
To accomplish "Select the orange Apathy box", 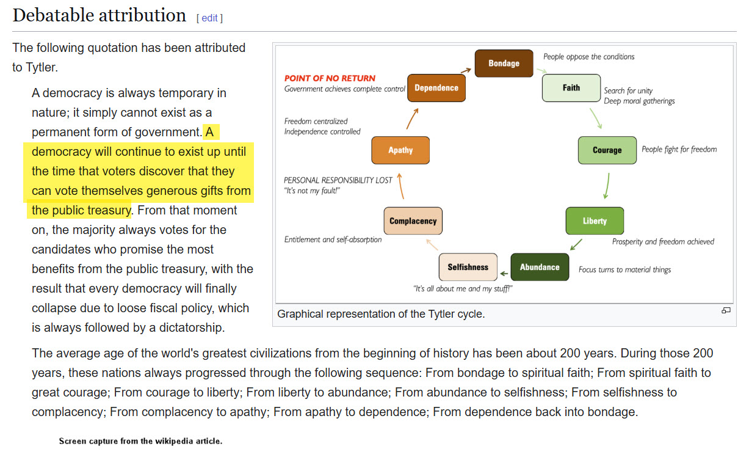I will [x=400, y=150].
